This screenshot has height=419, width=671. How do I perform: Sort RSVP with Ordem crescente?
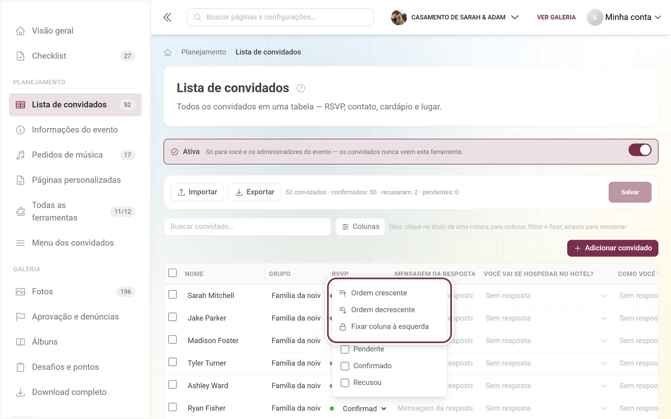click(390, 293)
